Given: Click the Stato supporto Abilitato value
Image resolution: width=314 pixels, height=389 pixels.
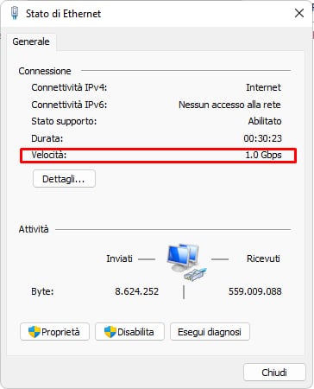Looking at the screenshot, I should click(x=265, y=121).
